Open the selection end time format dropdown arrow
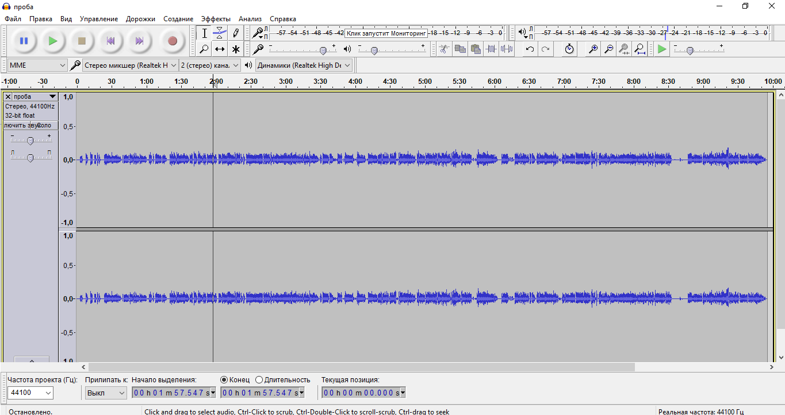Image resolution: width=785 pixels, height=415 pixels. tap(302, 393)
